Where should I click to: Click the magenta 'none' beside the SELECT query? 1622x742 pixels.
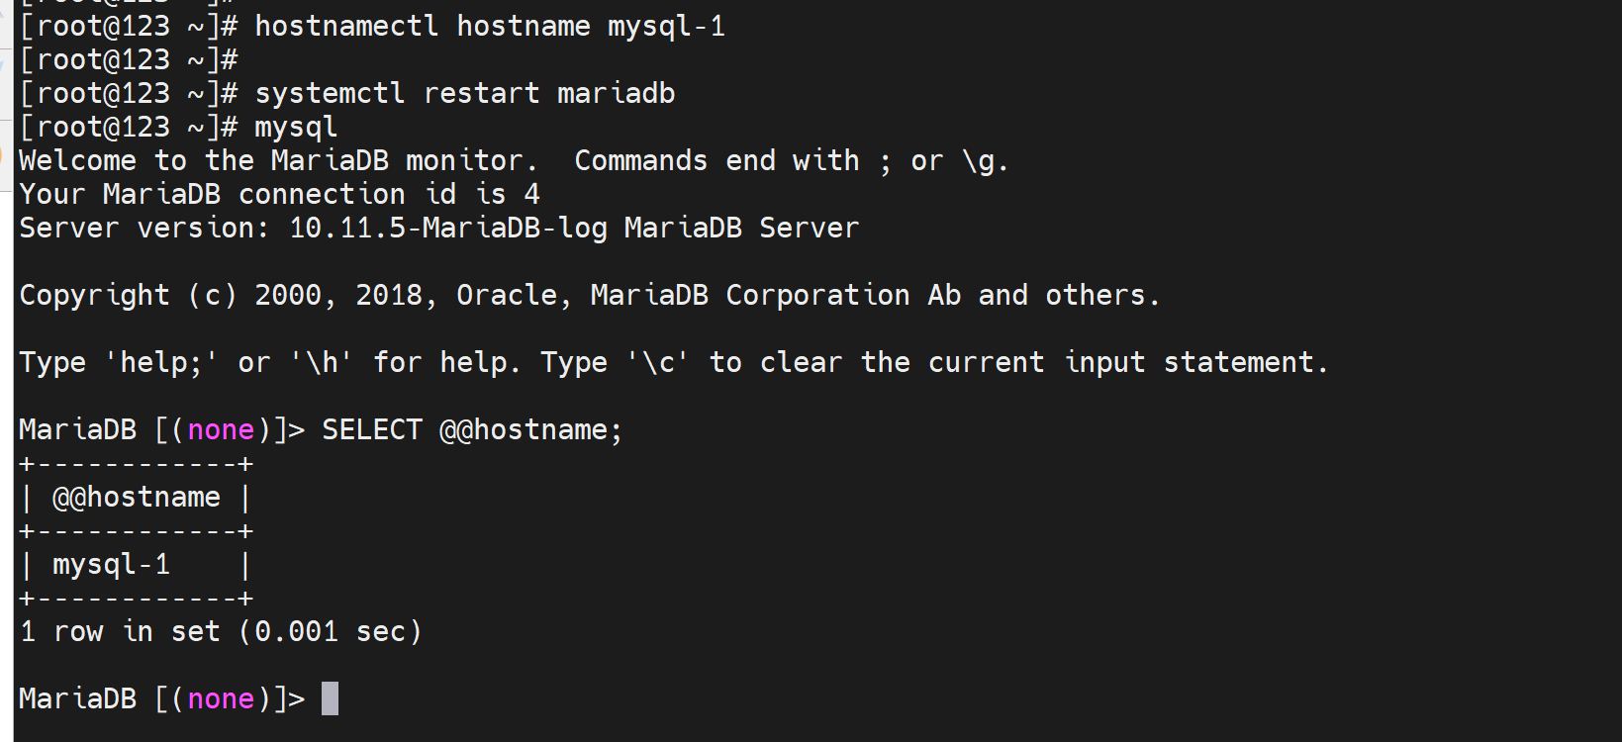coord(221,430)
